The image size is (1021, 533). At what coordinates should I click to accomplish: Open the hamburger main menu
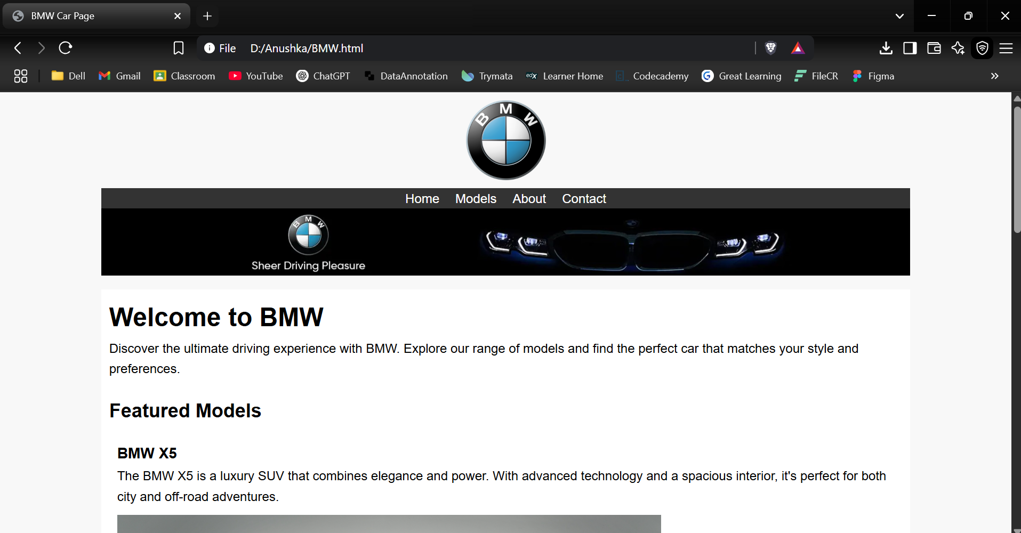pyautogui.click(x=1006, y=48)
